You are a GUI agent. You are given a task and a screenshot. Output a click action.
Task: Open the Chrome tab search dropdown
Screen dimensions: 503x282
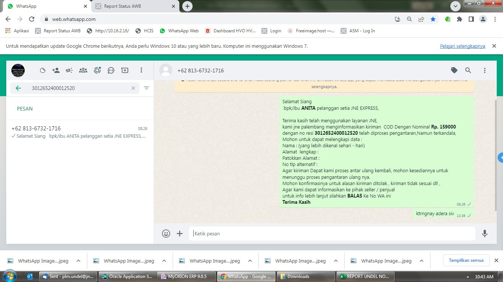455,6
